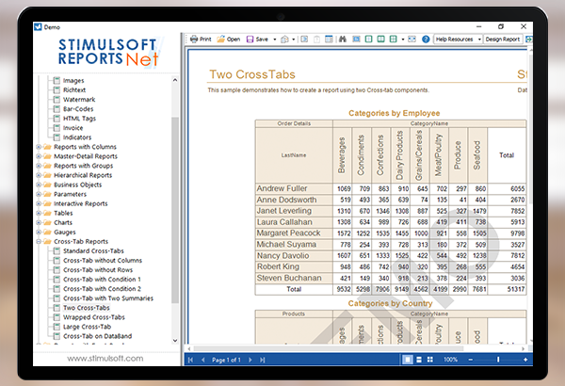The height and width of the screenshot is (386, 565).
Task: Select Cross-Tab with Two Summaries
Action: (x=108, y=298)
